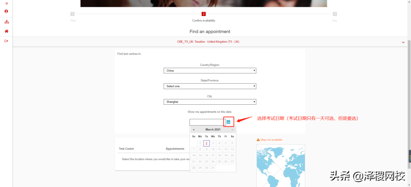411x187 pixels.
Task: Click step 2 Confirm availability
Action: (x=204, y=14)
